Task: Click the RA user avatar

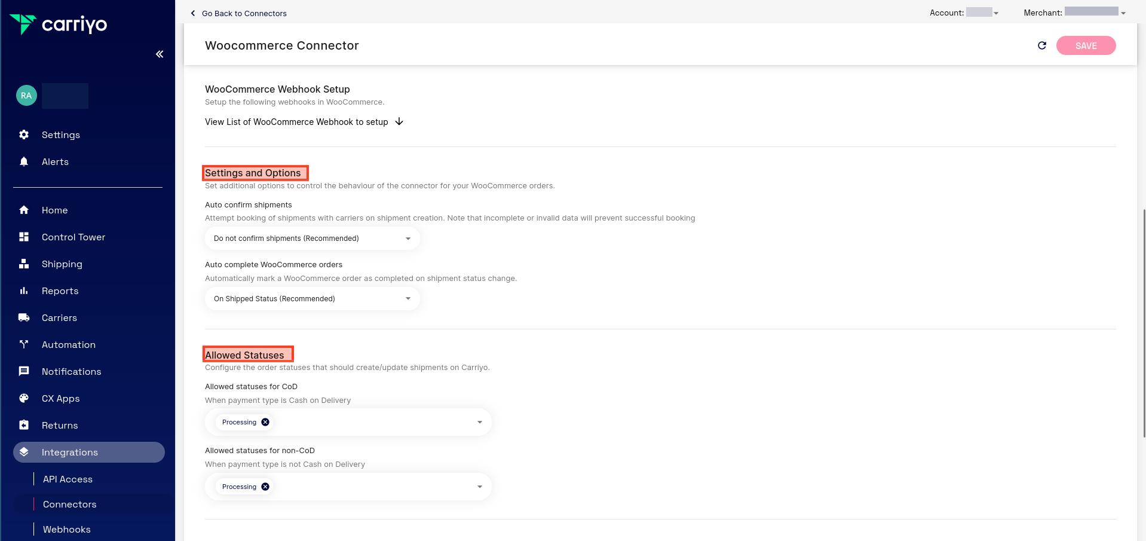Action: [26, 96]
